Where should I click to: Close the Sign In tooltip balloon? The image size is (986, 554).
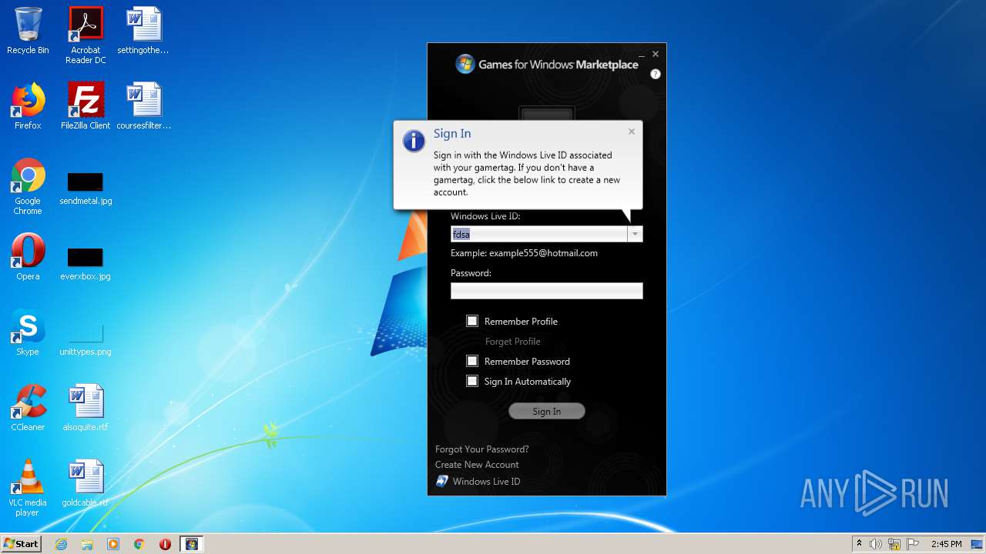pos(632,132)
